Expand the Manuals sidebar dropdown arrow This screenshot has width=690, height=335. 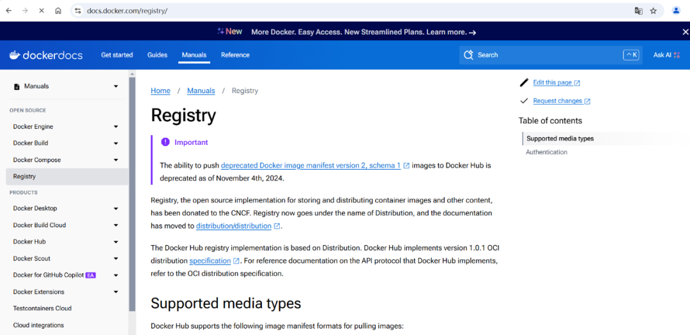coord(116,86)
